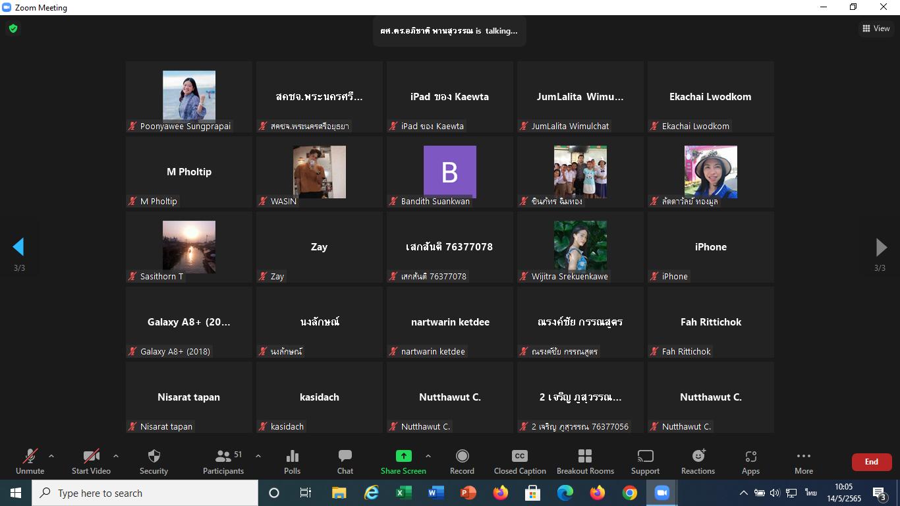Select Bandith Suankwan's participant tile

[450, 172]
